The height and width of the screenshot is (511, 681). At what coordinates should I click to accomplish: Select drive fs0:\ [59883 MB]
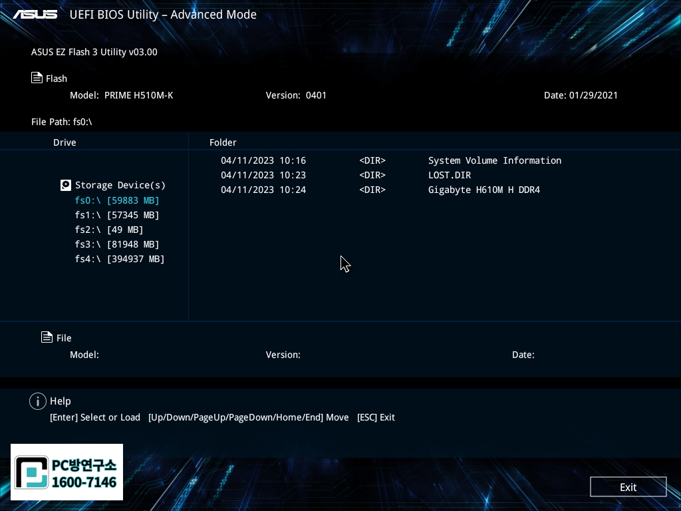click(117, 200)
